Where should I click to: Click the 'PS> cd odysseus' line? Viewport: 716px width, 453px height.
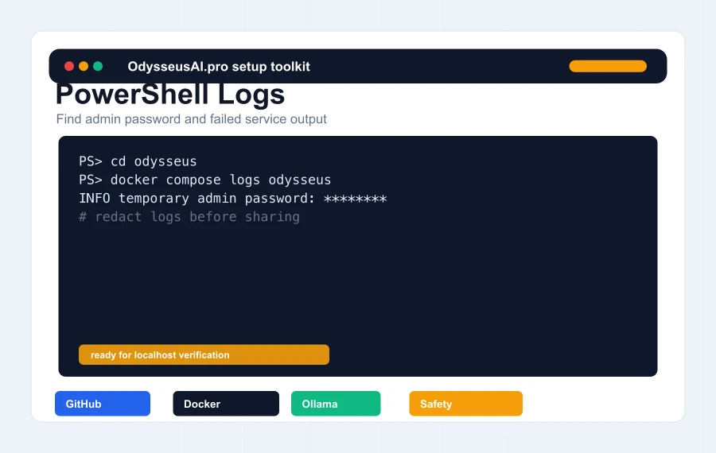point(138,161)
